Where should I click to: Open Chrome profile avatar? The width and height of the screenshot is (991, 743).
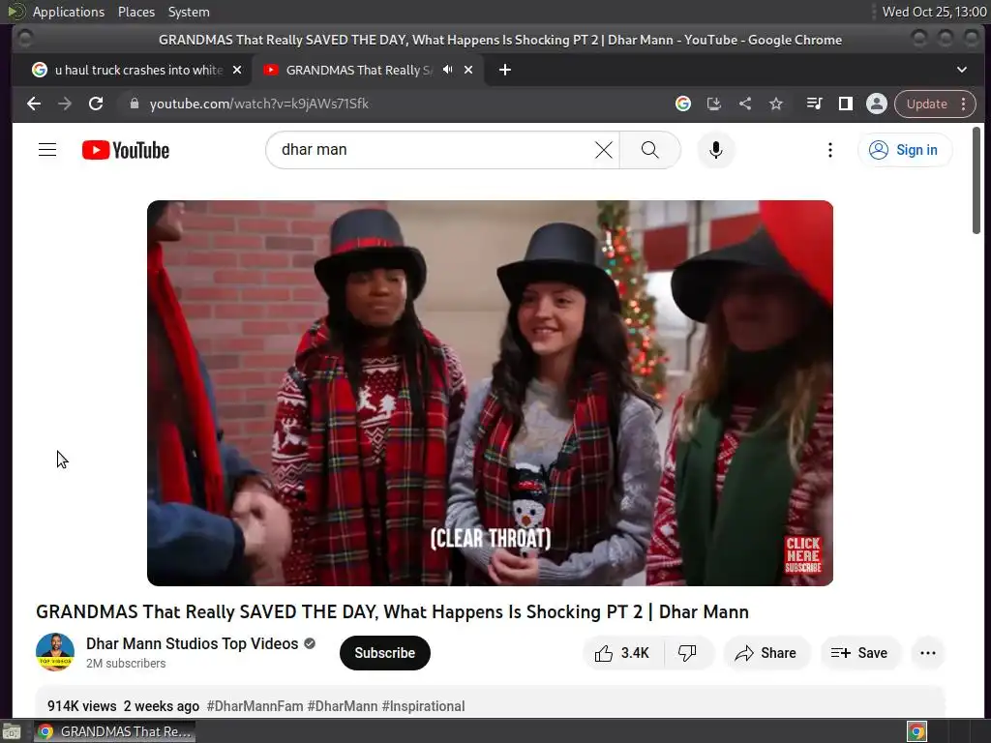(877, 104)
